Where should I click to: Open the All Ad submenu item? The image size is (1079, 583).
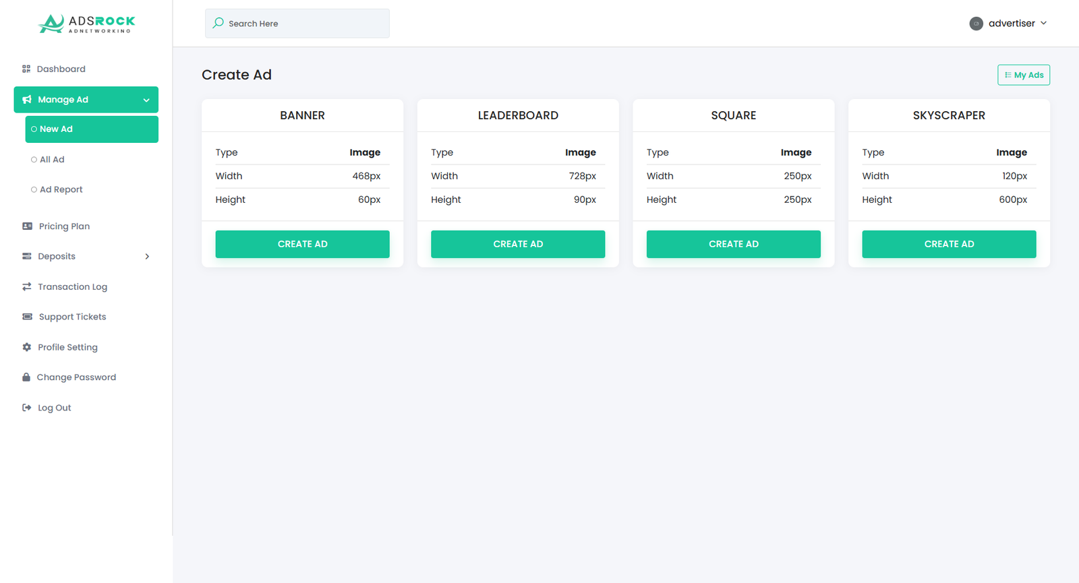pyautogui.click(x=52, y=160)
